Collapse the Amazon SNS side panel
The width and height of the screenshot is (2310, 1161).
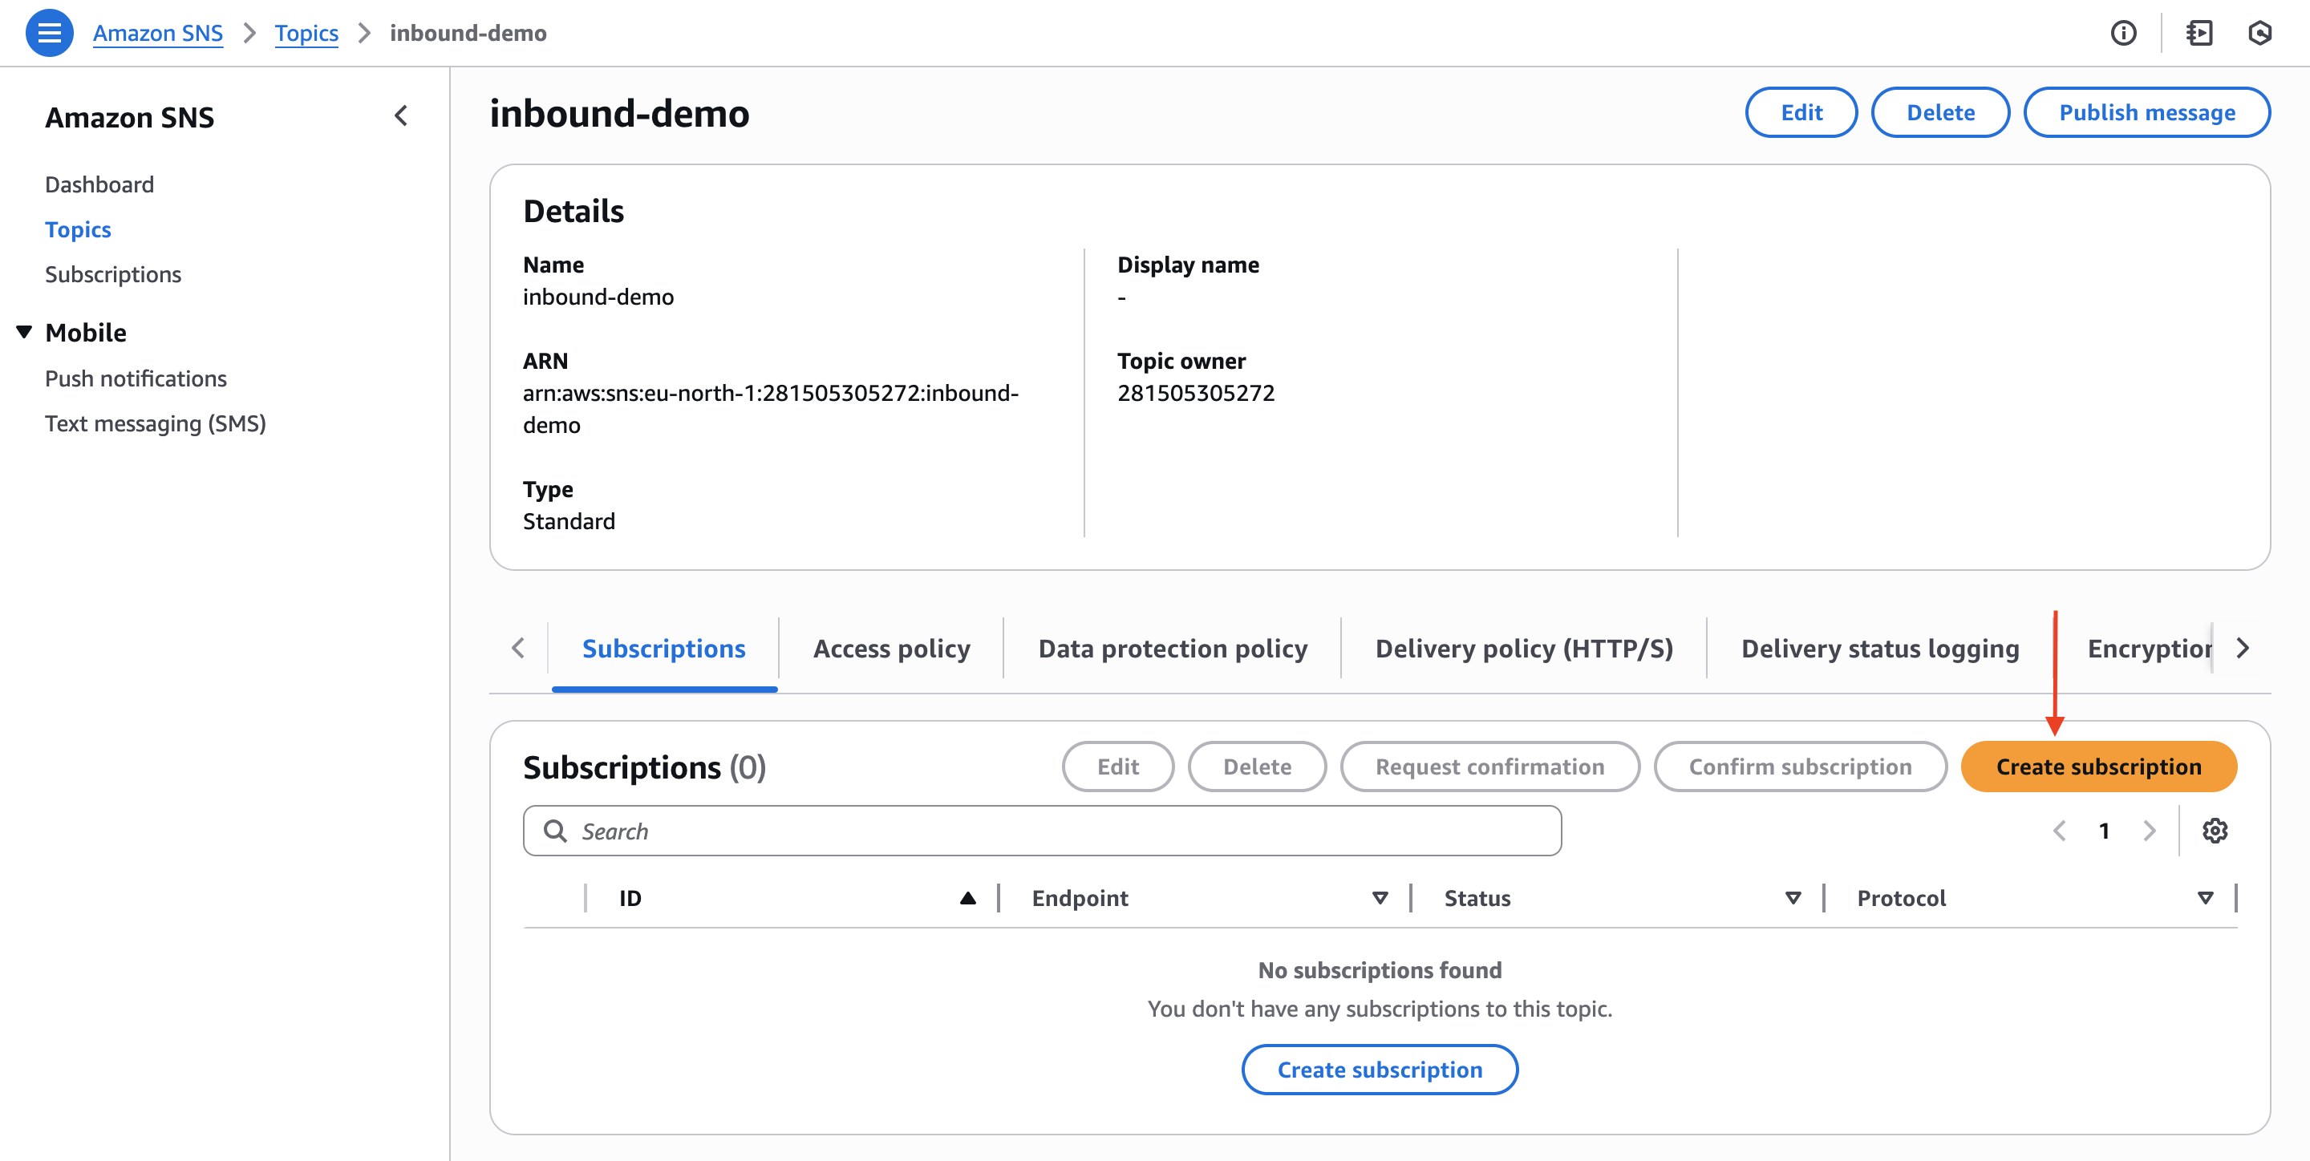click(x=401, y=116)
